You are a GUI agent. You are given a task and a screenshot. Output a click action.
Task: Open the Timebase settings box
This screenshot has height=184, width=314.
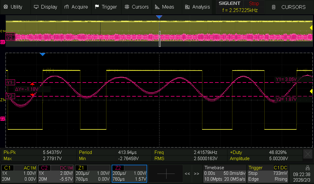225,174
